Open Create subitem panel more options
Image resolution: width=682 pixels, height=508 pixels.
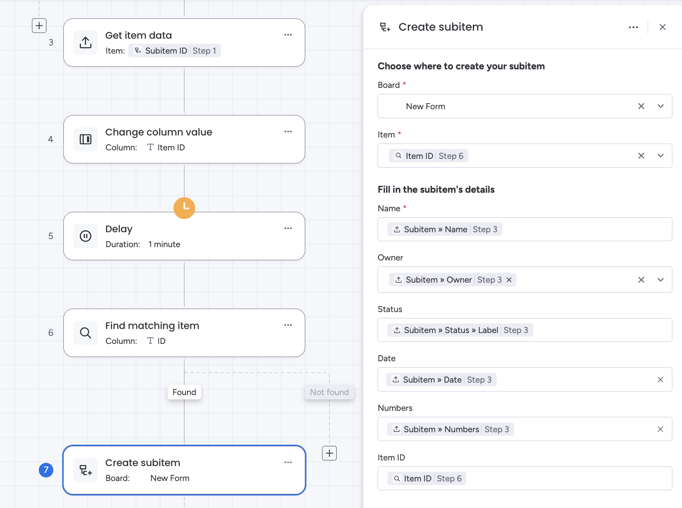click(x=633, y=27)
